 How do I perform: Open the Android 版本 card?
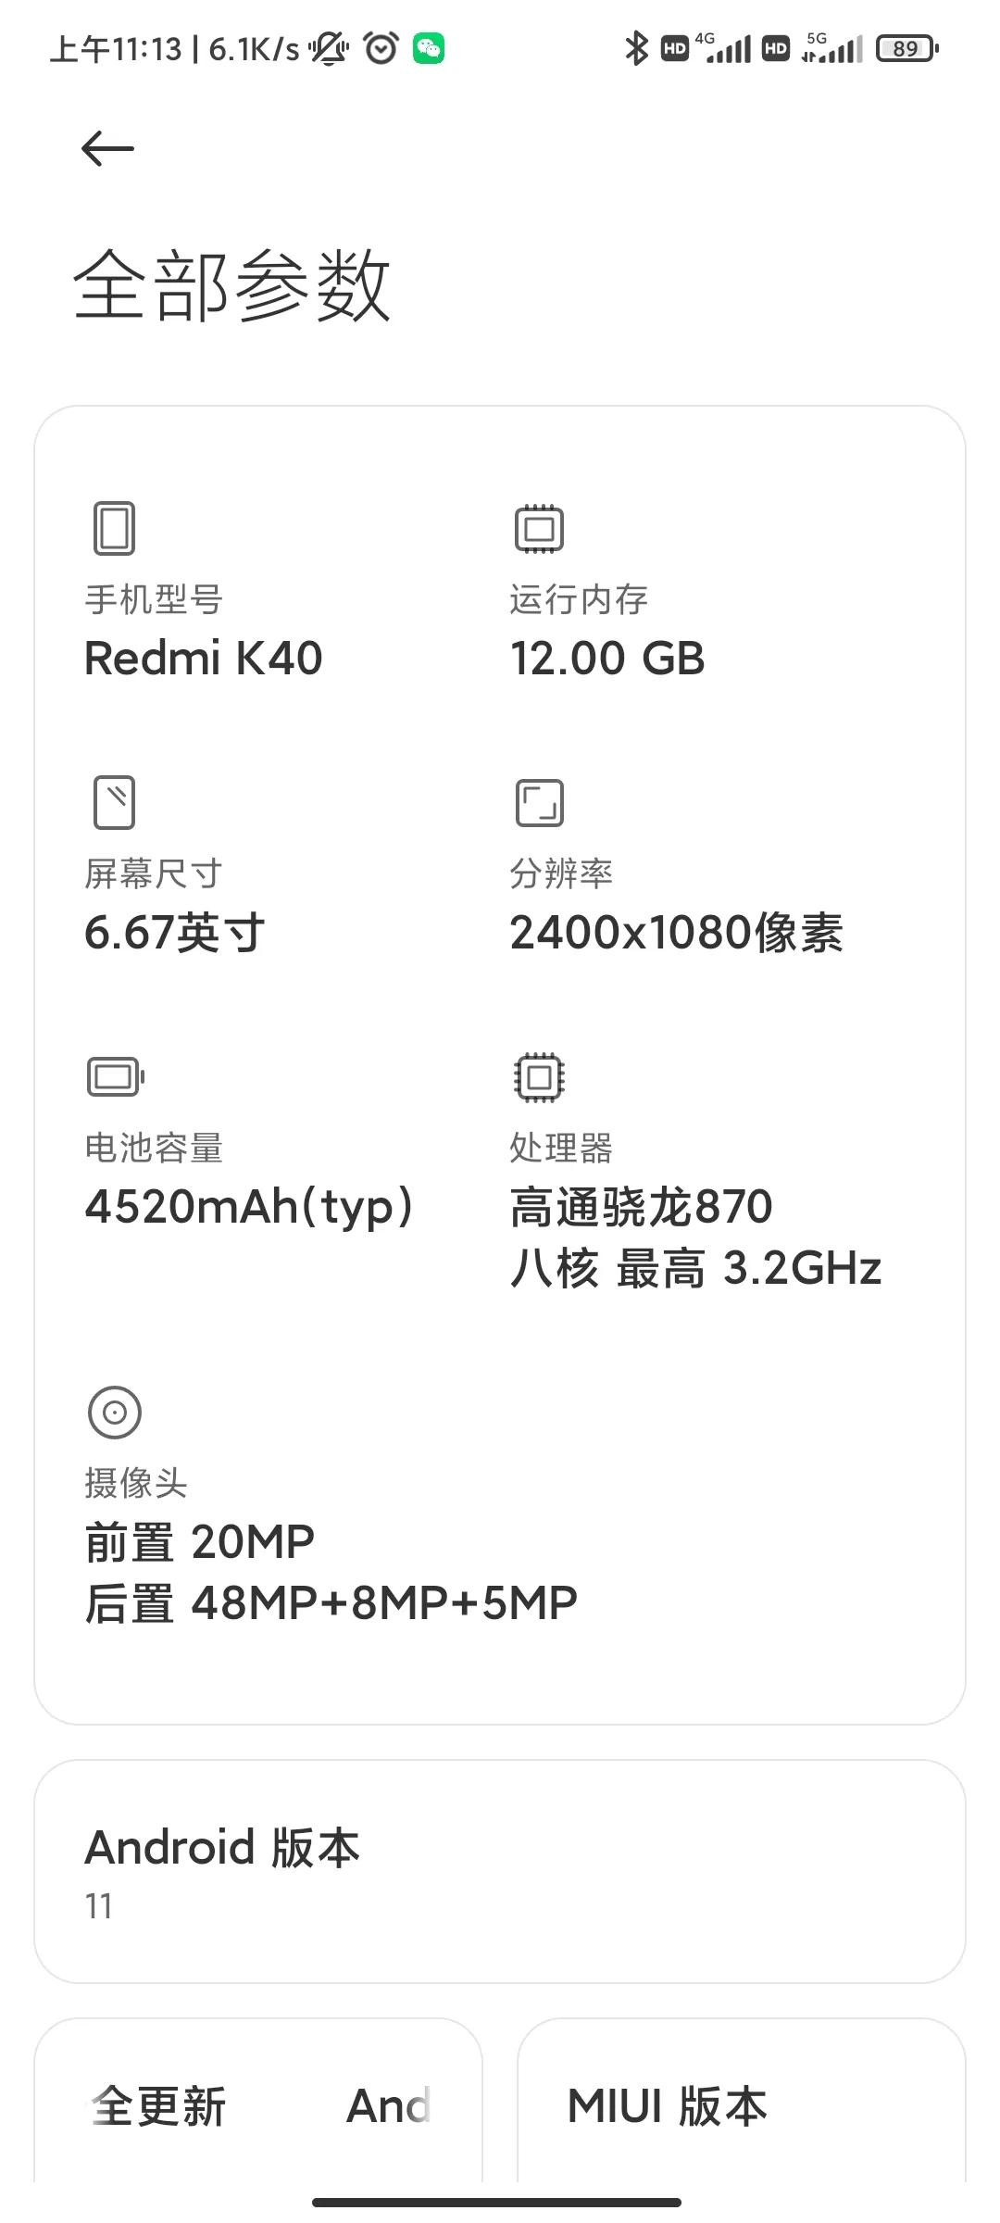click(500, 1871)
